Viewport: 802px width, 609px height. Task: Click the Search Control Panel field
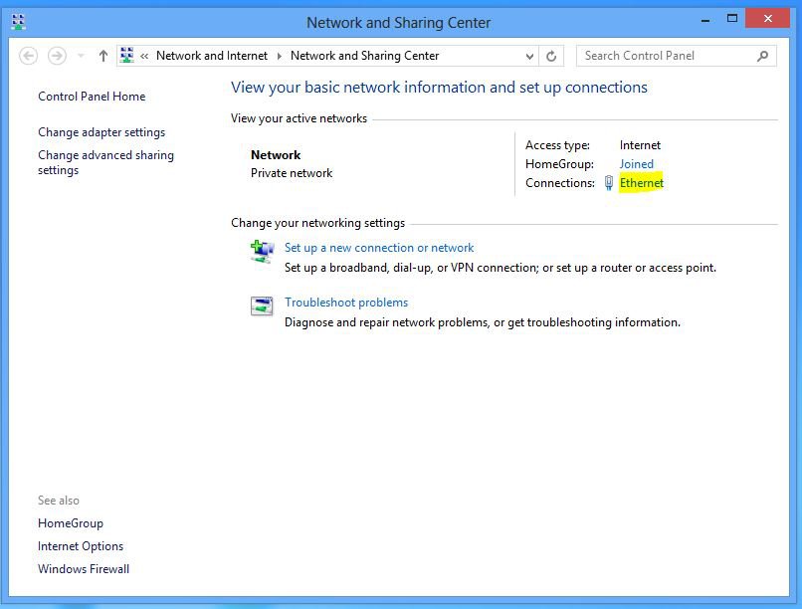(667, 56)
